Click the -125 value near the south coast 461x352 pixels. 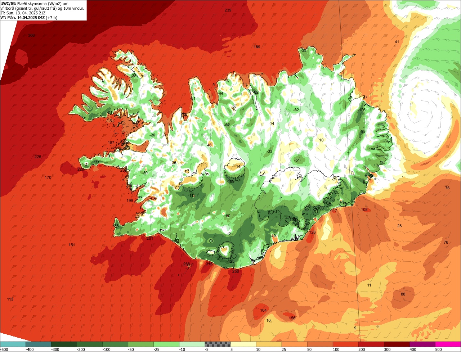[x=231, y=261]
